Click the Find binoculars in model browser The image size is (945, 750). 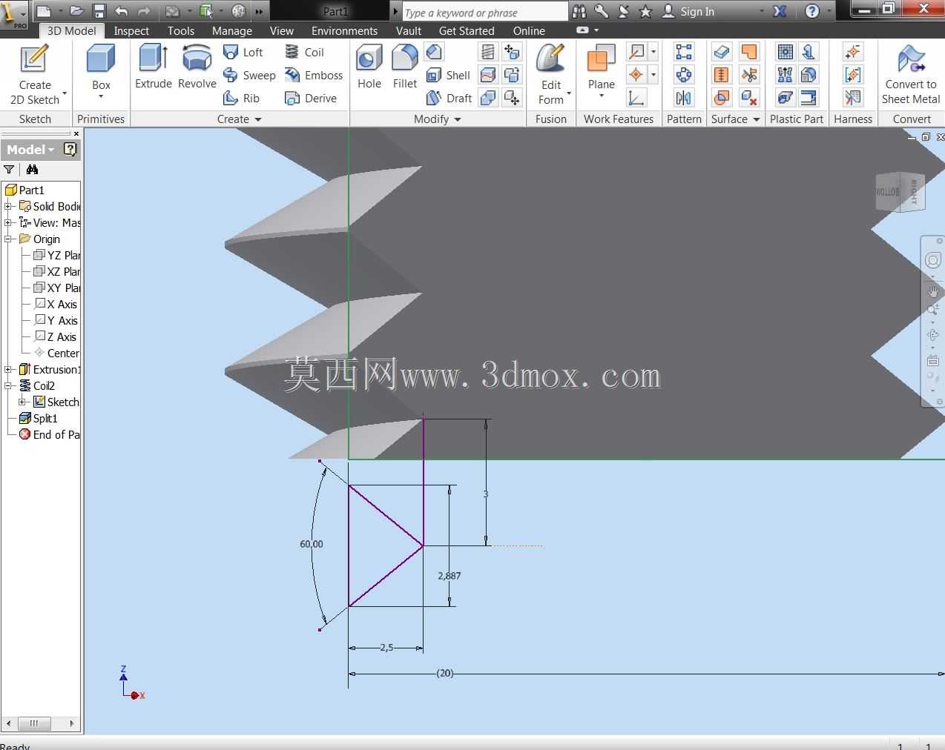pyautogui.click(x=32, y=170)
